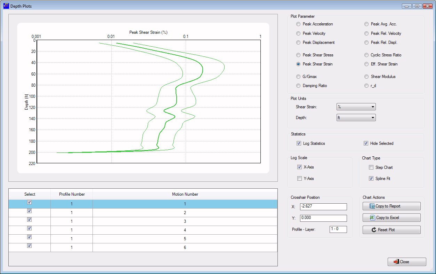Choose Shear Modulus plot parameter
Screen dimensions: 436x274
coord(366,77)
